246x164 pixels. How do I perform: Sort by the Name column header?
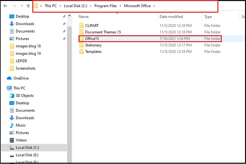(84, 17)
